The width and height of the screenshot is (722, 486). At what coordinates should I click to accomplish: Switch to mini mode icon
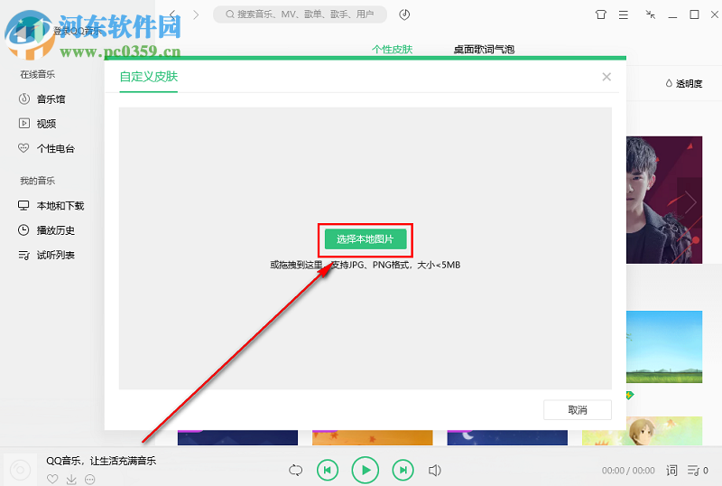650,14
